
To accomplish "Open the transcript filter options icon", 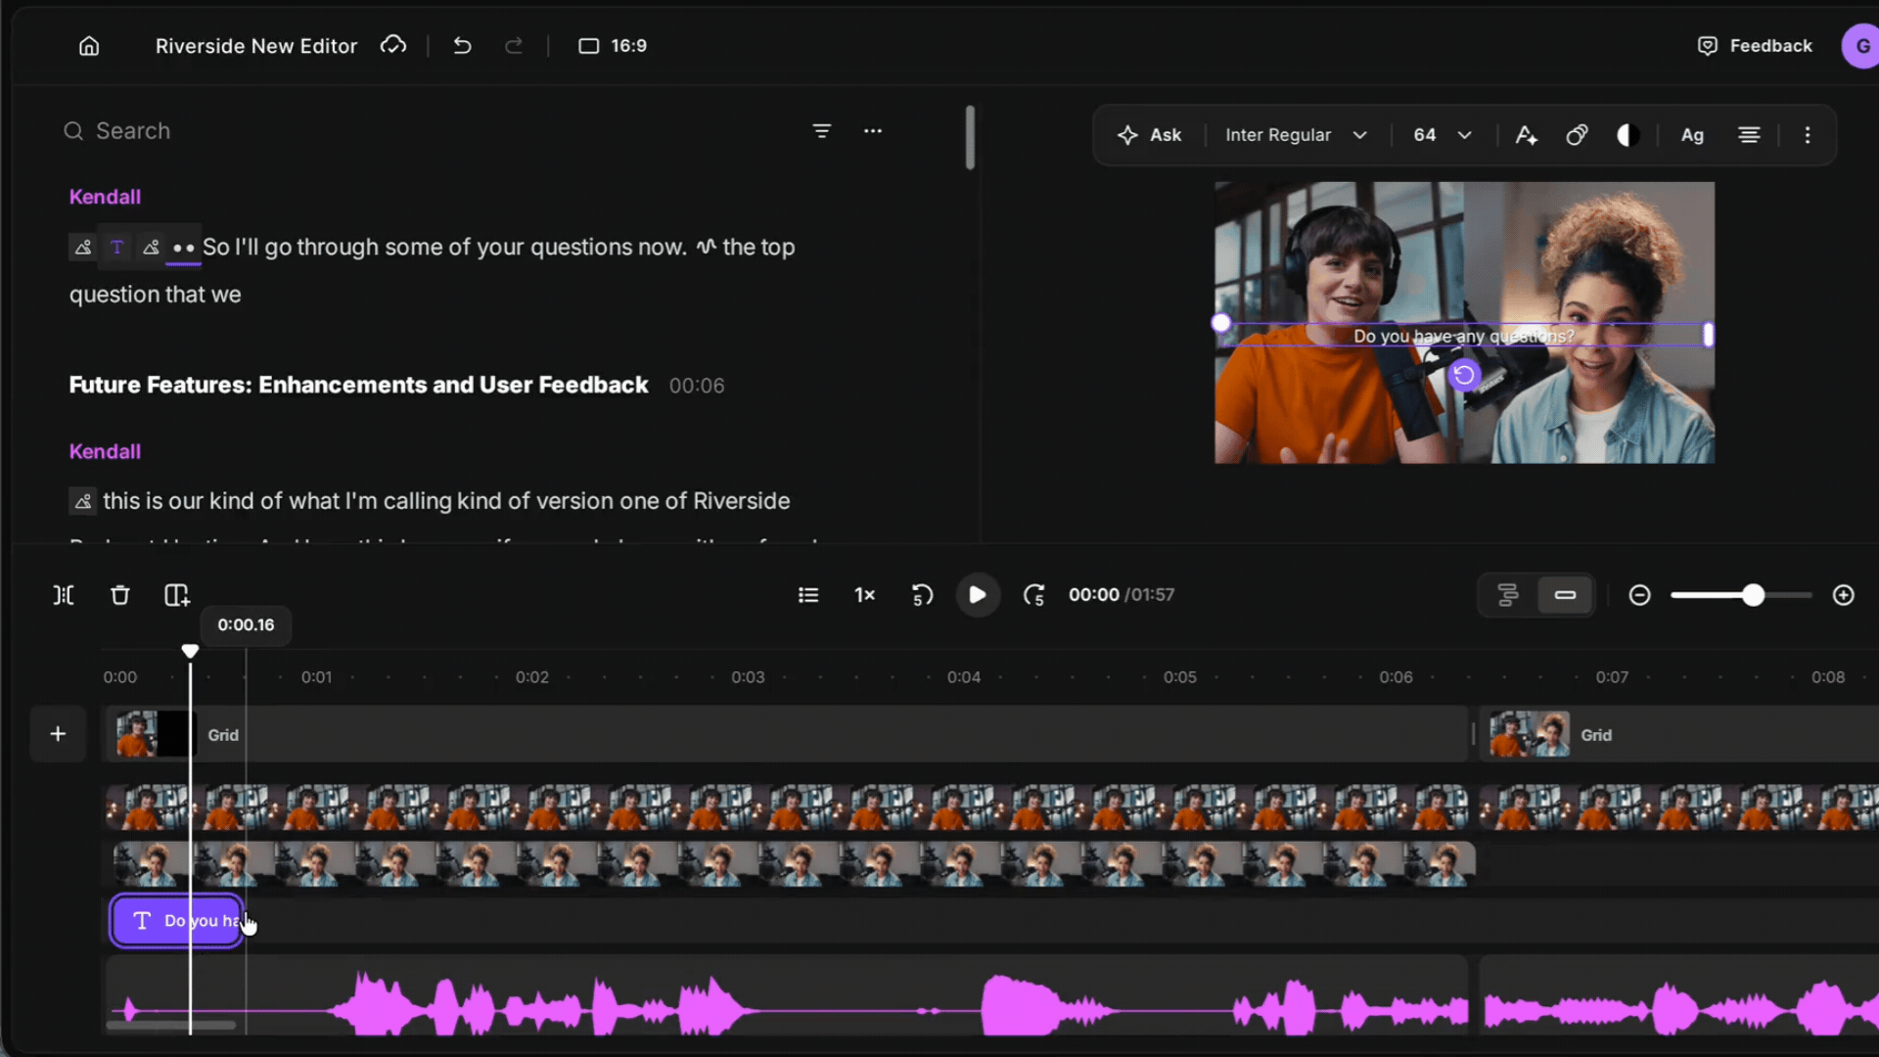I will (822, 130).
